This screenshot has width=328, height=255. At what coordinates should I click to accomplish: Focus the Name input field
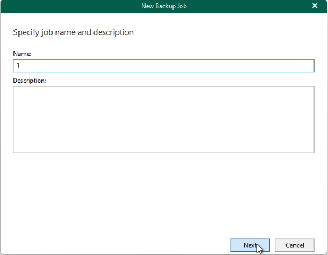tap(163, 65)
